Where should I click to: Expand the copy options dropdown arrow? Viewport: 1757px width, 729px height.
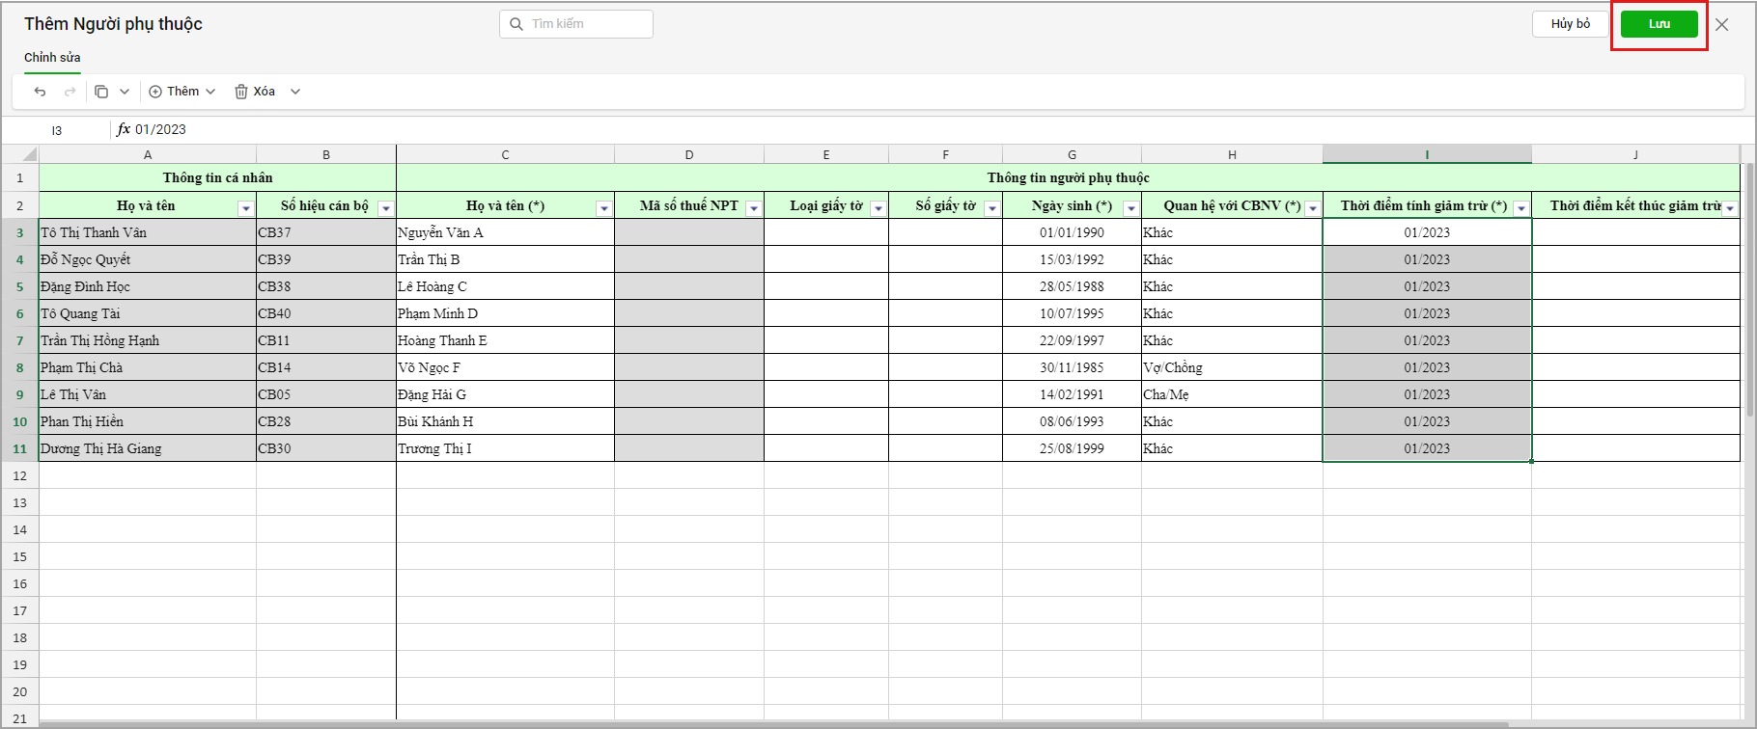coord(125,92)
